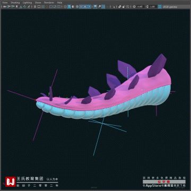The width and height of the screenshot is (191, 191).
Task: Toggle the 2D Pan/Zoom icon
Action: coord(24,7)
